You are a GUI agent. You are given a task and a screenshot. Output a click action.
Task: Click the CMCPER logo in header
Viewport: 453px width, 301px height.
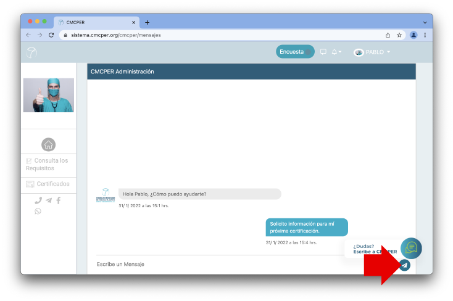(31, 52)
